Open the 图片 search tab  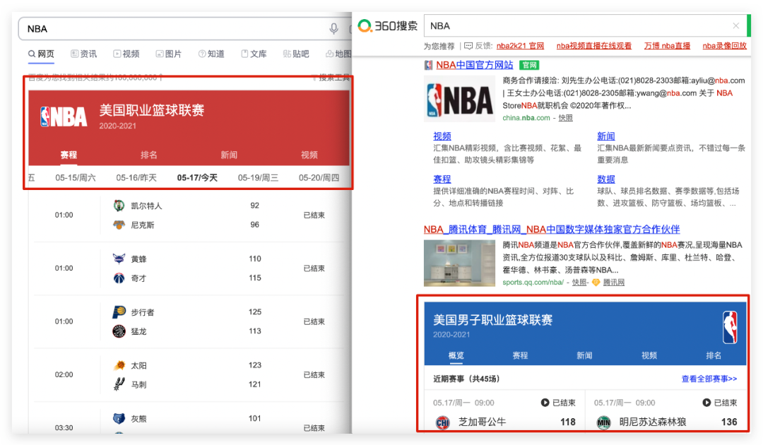(x=169, y=54)
